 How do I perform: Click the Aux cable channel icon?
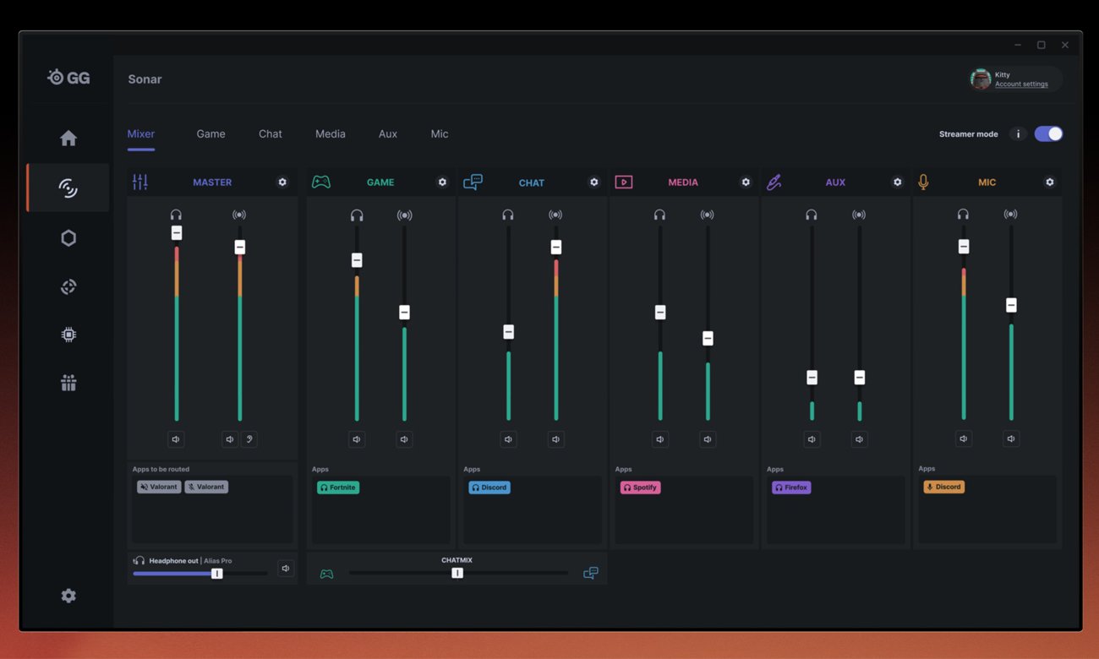pyautogui.click(x=774, y=182)
